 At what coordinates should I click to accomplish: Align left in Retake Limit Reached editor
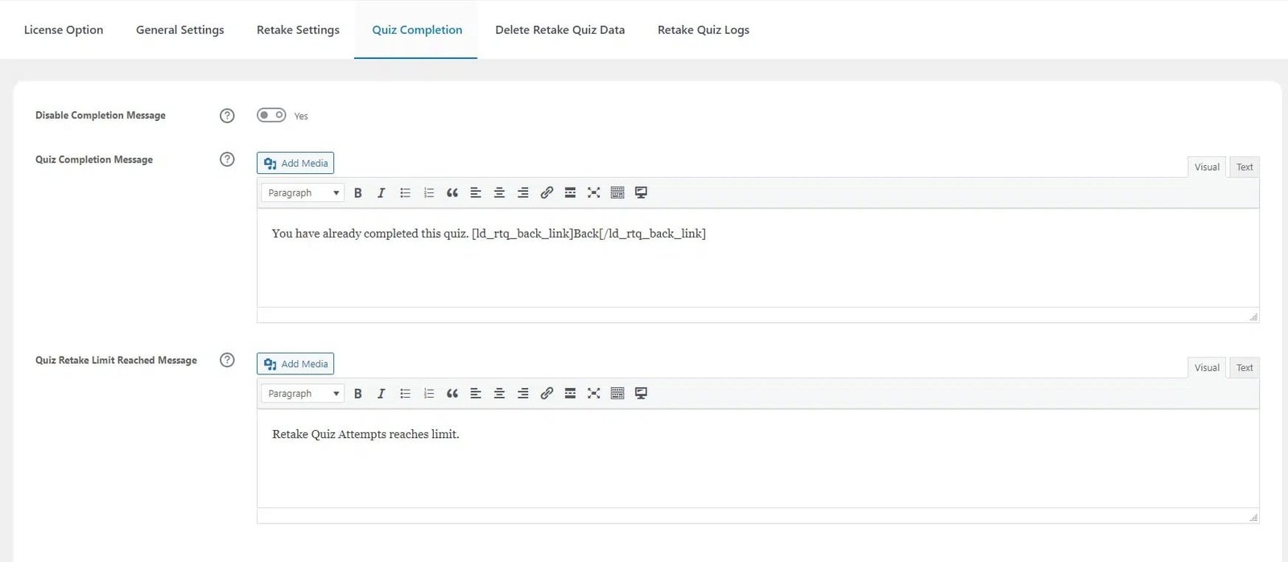(x=476, y=393)
